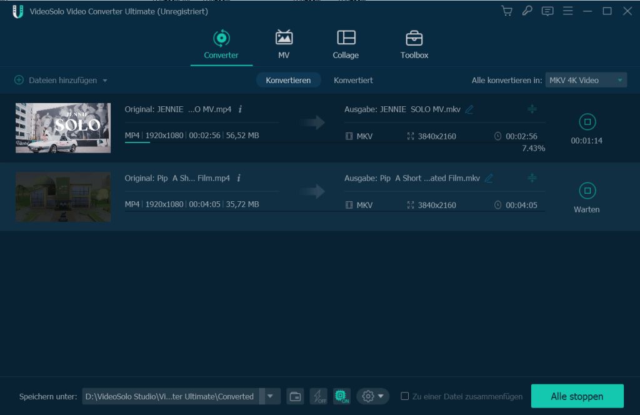Open the shopping cart purchase icon
This screenshot has width=640, height=415.
tap(506, 11)
